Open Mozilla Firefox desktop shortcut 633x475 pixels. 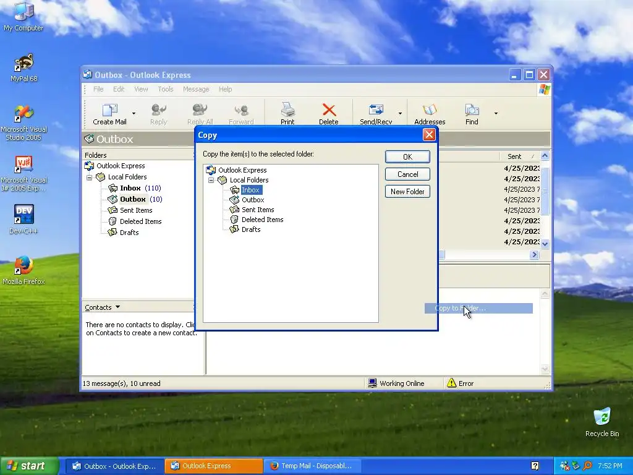[x=23, y=270]
